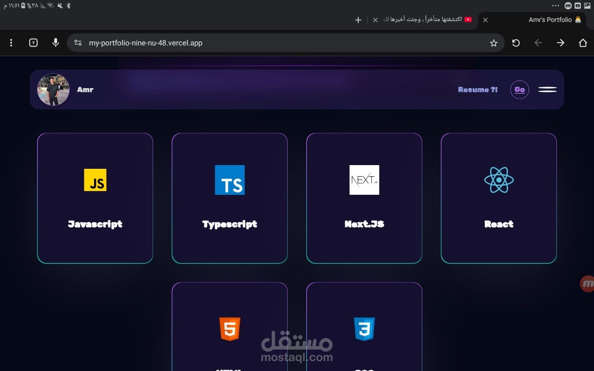
Task: Open the tab switcher button
Action: (x=33, y=43)
